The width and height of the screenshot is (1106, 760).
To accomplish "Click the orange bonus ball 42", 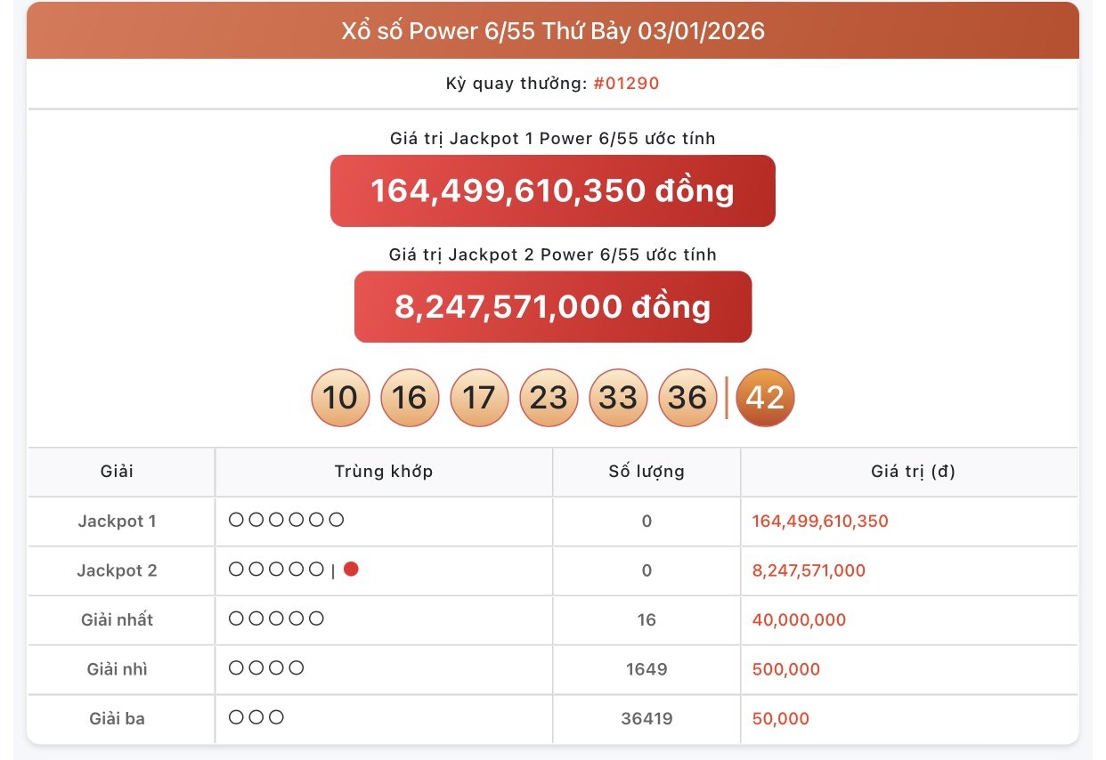I will coord(765,398).
